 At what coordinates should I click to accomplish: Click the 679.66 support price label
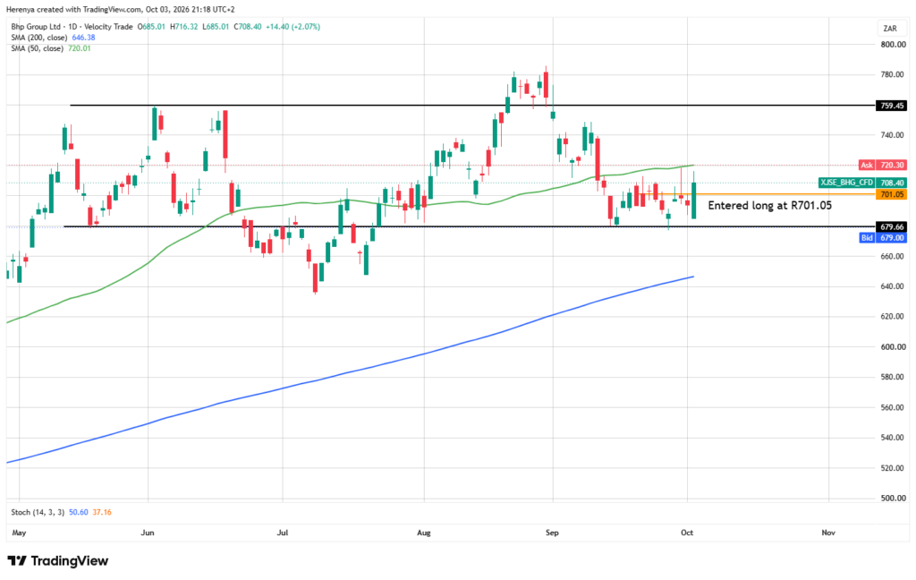click(x=892, y=226)
